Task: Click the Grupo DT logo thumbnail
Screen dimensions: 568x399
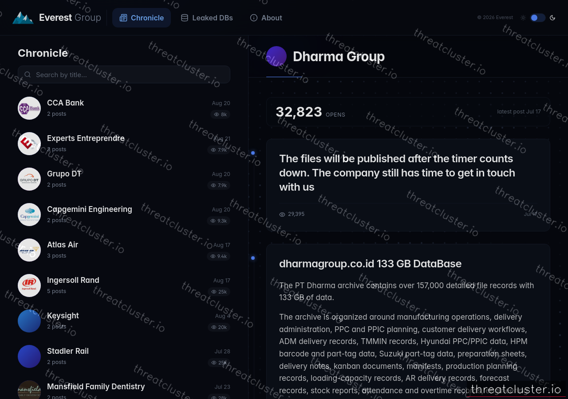Action: coord(29,179)
